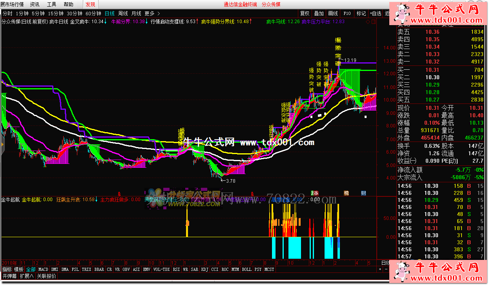The width and height of the screenshot is (489, 285).
Task: Select the MACD indicator tab
Action: [43, 270]
